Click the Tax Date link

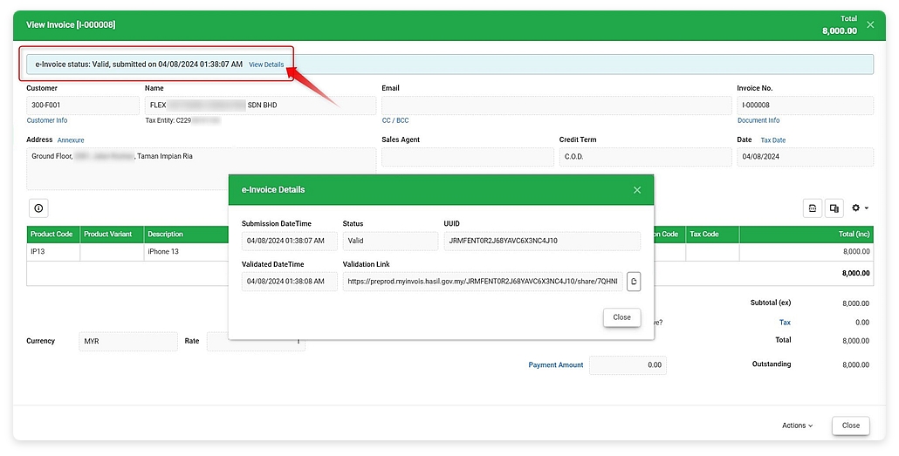coord(773,140)
